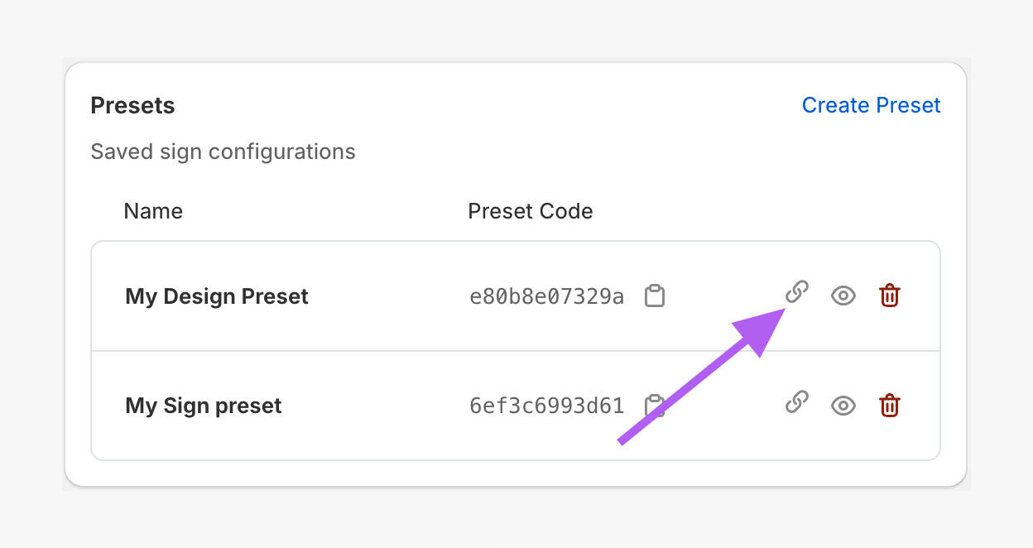Click the Saved sign configurations subtitle
Image resolution: width=1033 pixels, height=548 pixels.
point(223,151)
